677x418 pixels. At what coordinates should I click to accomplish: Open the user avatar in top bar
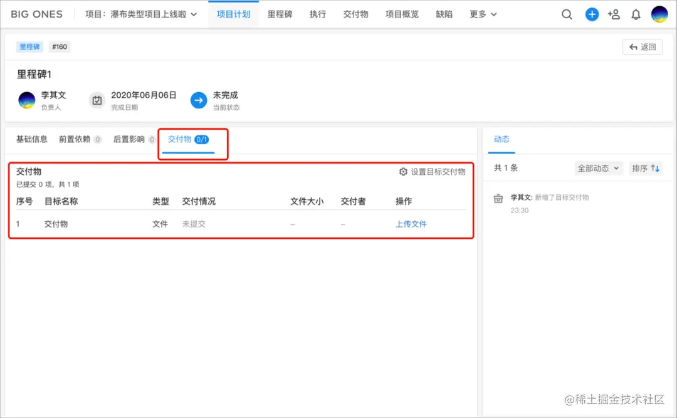click(659, 14)
